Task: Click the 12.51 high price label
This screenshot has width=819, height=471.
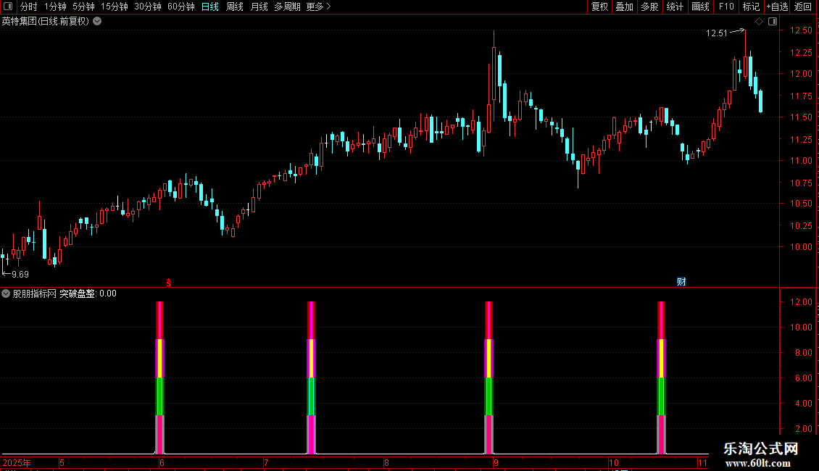Action: (x=716, y=33)
